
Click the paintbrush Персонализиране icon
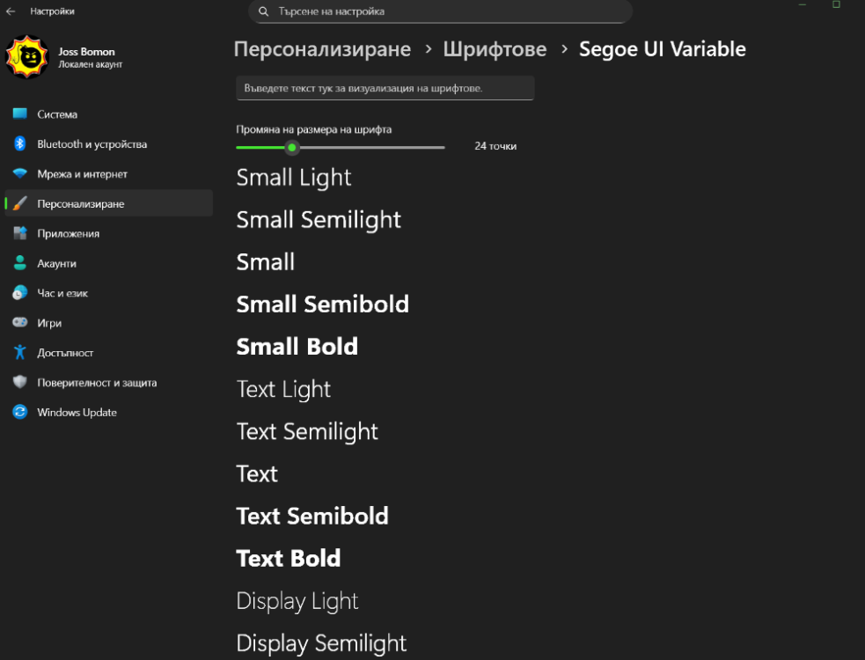pos(20,203)
